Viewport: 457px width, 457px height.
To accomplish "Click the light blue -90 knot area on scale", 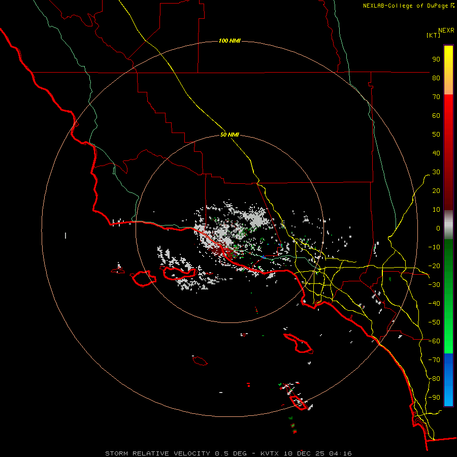I will coord(448,397).
